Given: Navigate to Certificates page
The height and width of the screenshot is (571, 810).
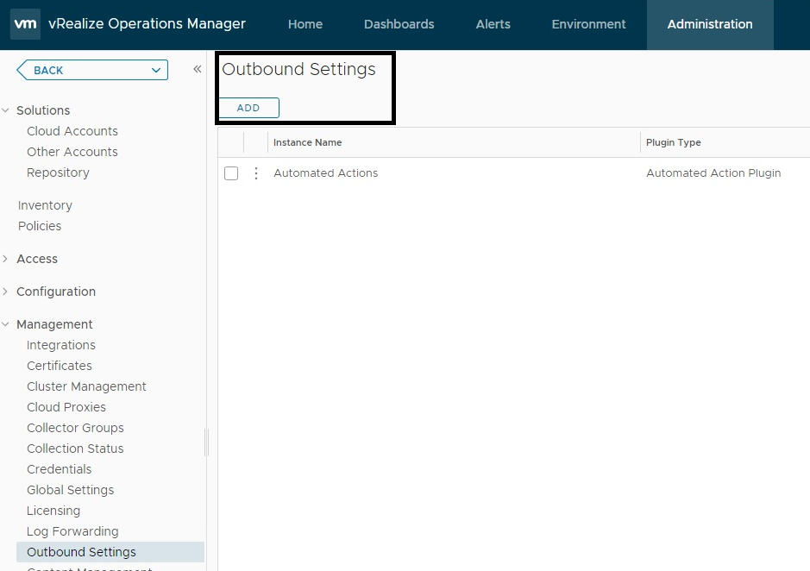Looking at the screenshot, I should 60,366.
